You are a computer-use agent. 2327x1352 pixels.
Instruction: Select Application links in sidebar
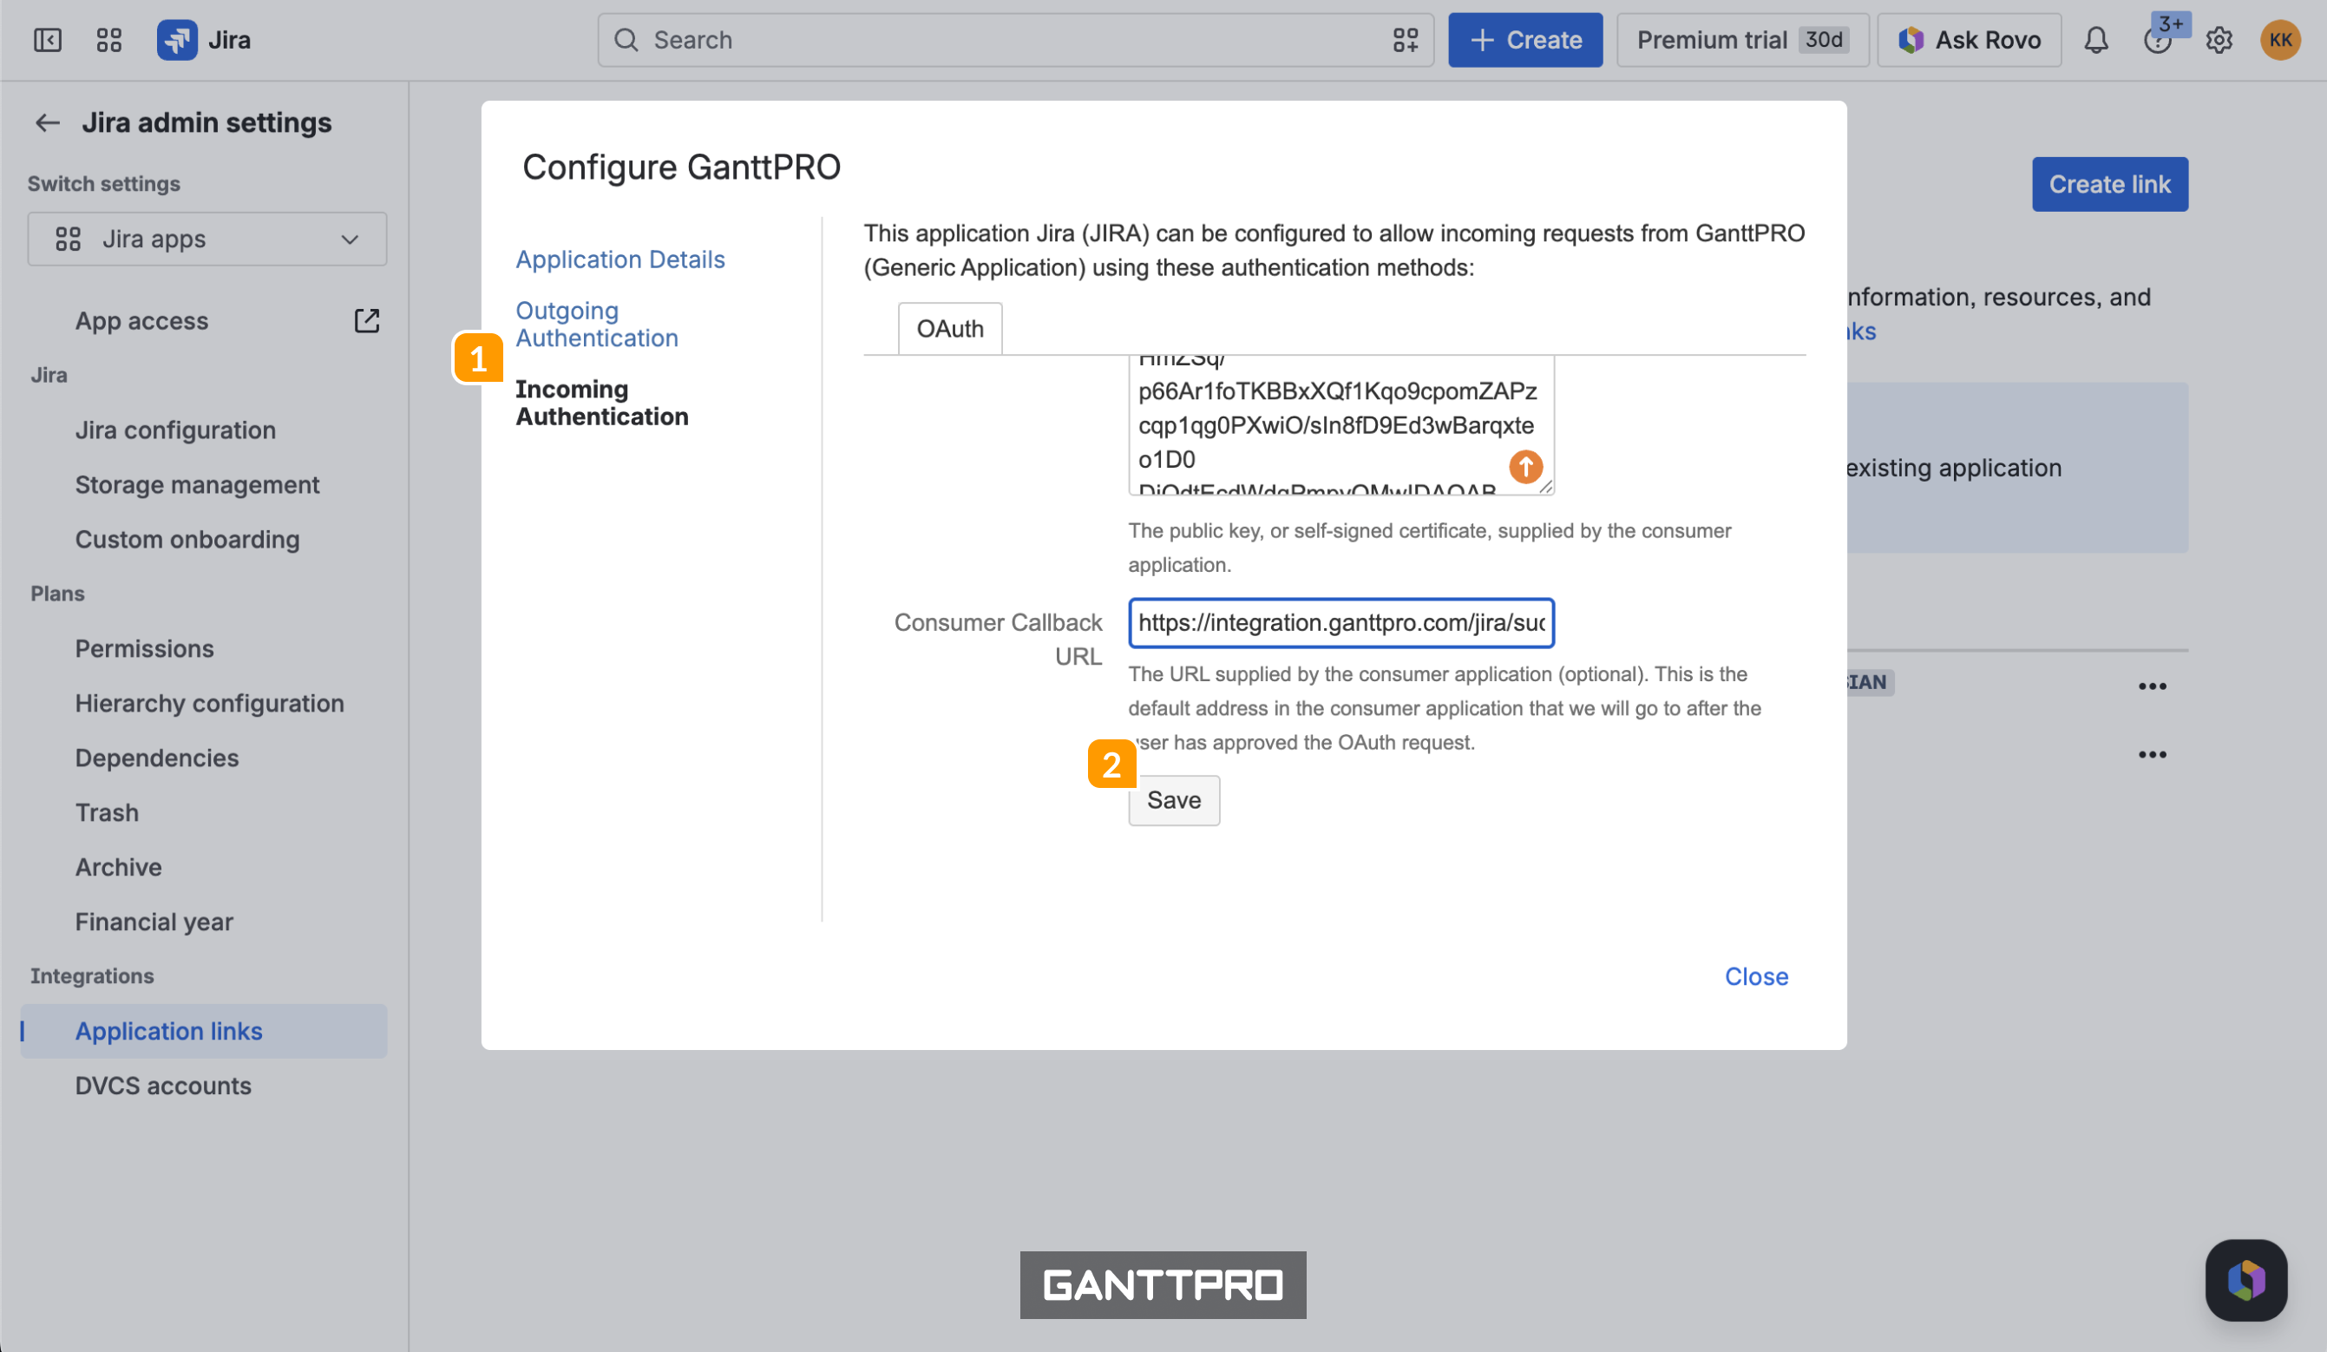tap(203, 1031)
